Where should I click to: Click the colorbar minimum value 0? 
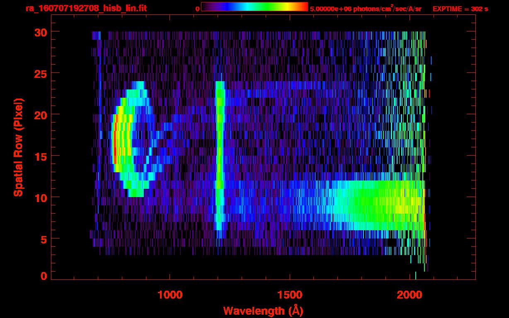point(197,9)
